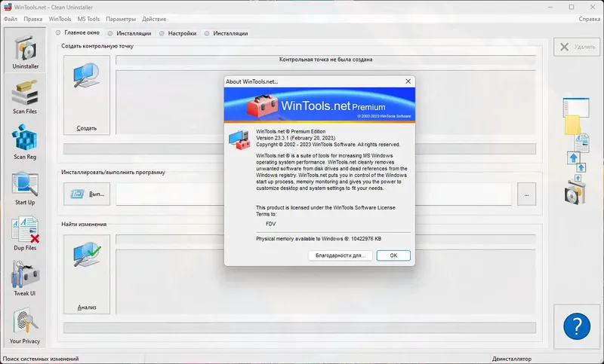This screenshot has width=604, height=364.
Task: Click the Удалить button
Action: click(577, 47)
